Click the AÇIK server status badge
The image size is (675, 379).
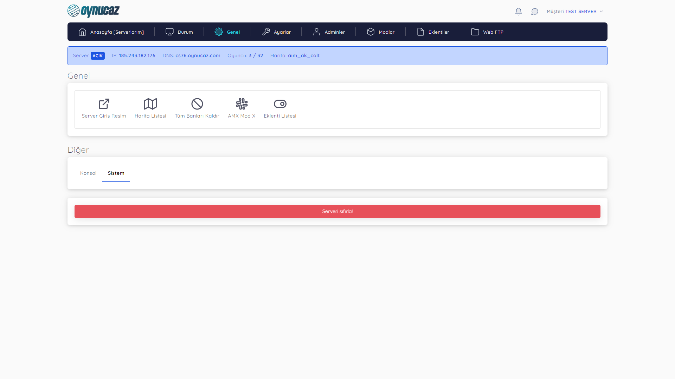pos(98,56)
